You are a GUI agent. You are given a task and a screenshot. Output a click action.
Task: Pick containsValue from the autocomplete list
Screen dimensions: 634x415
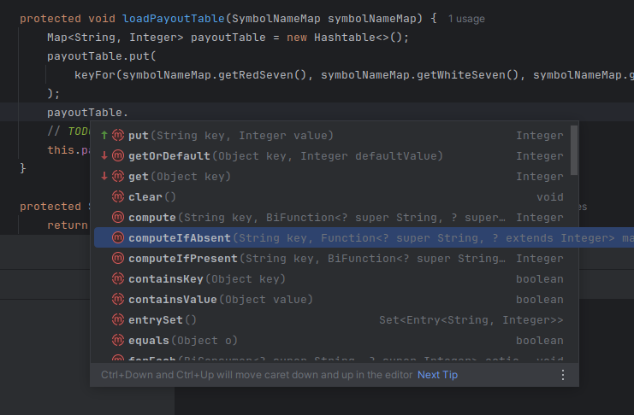tap(173, 300)
